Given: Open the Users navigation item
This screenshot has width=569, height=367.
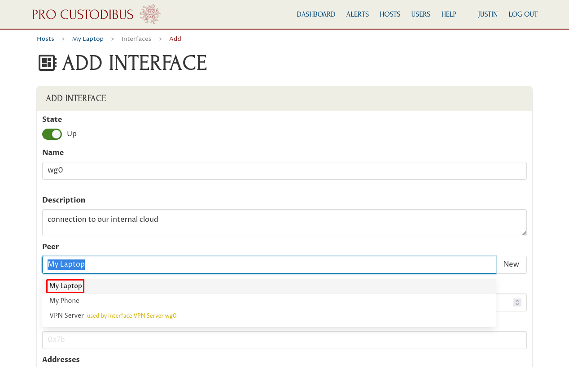Looking at the screenshot, I should coord(421,14).
